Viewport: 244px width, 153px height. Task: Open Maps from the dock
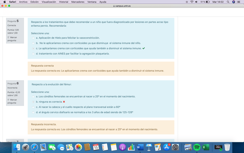pos(70,147)
